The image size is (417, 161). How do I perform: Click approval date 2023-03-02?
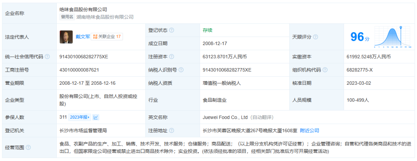(359, 83)
